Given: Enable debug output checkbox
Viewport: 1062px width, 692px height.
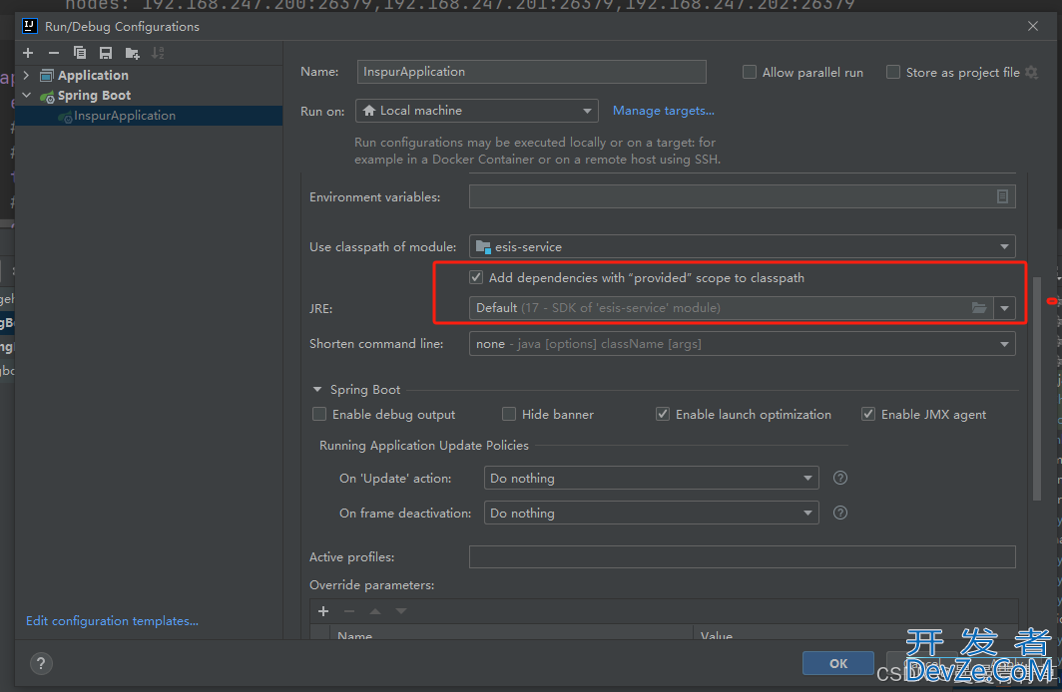Looking at the screenshot, I should click(319, 414).
